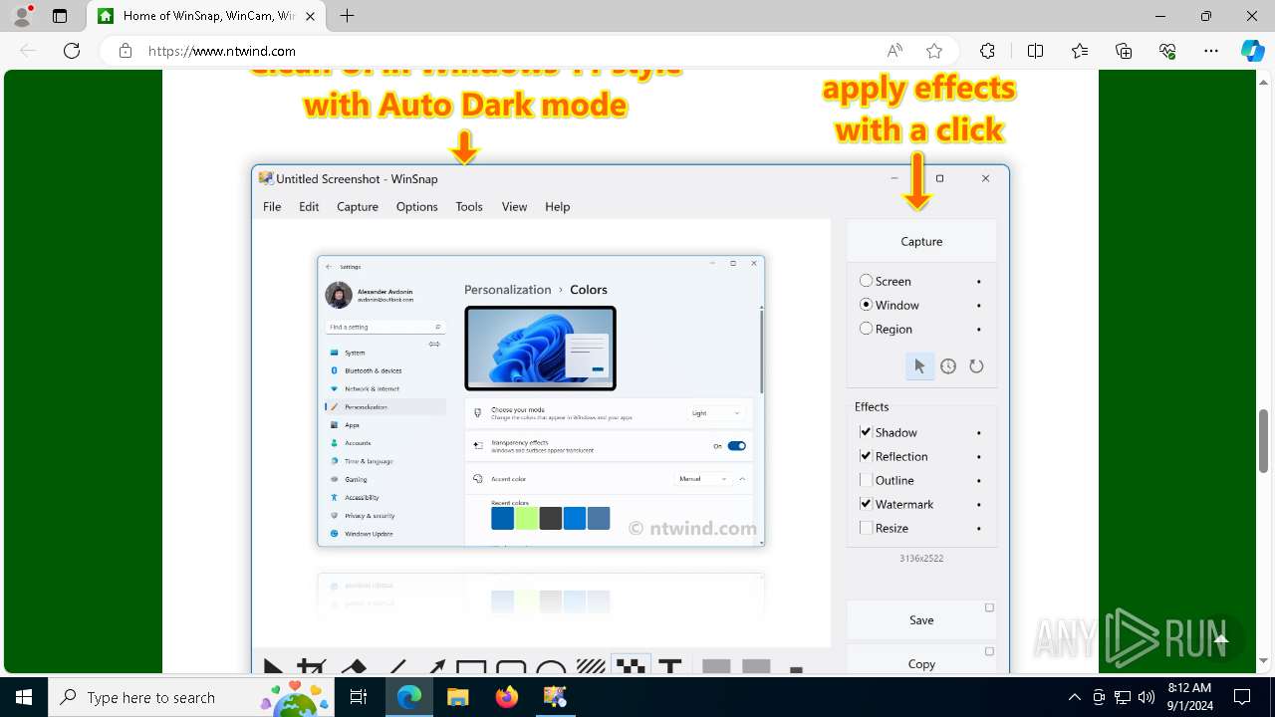The width and height of the screenshot is (1275, 717).
Task: Enable the Outline effect checkbox
Action: 866,480
